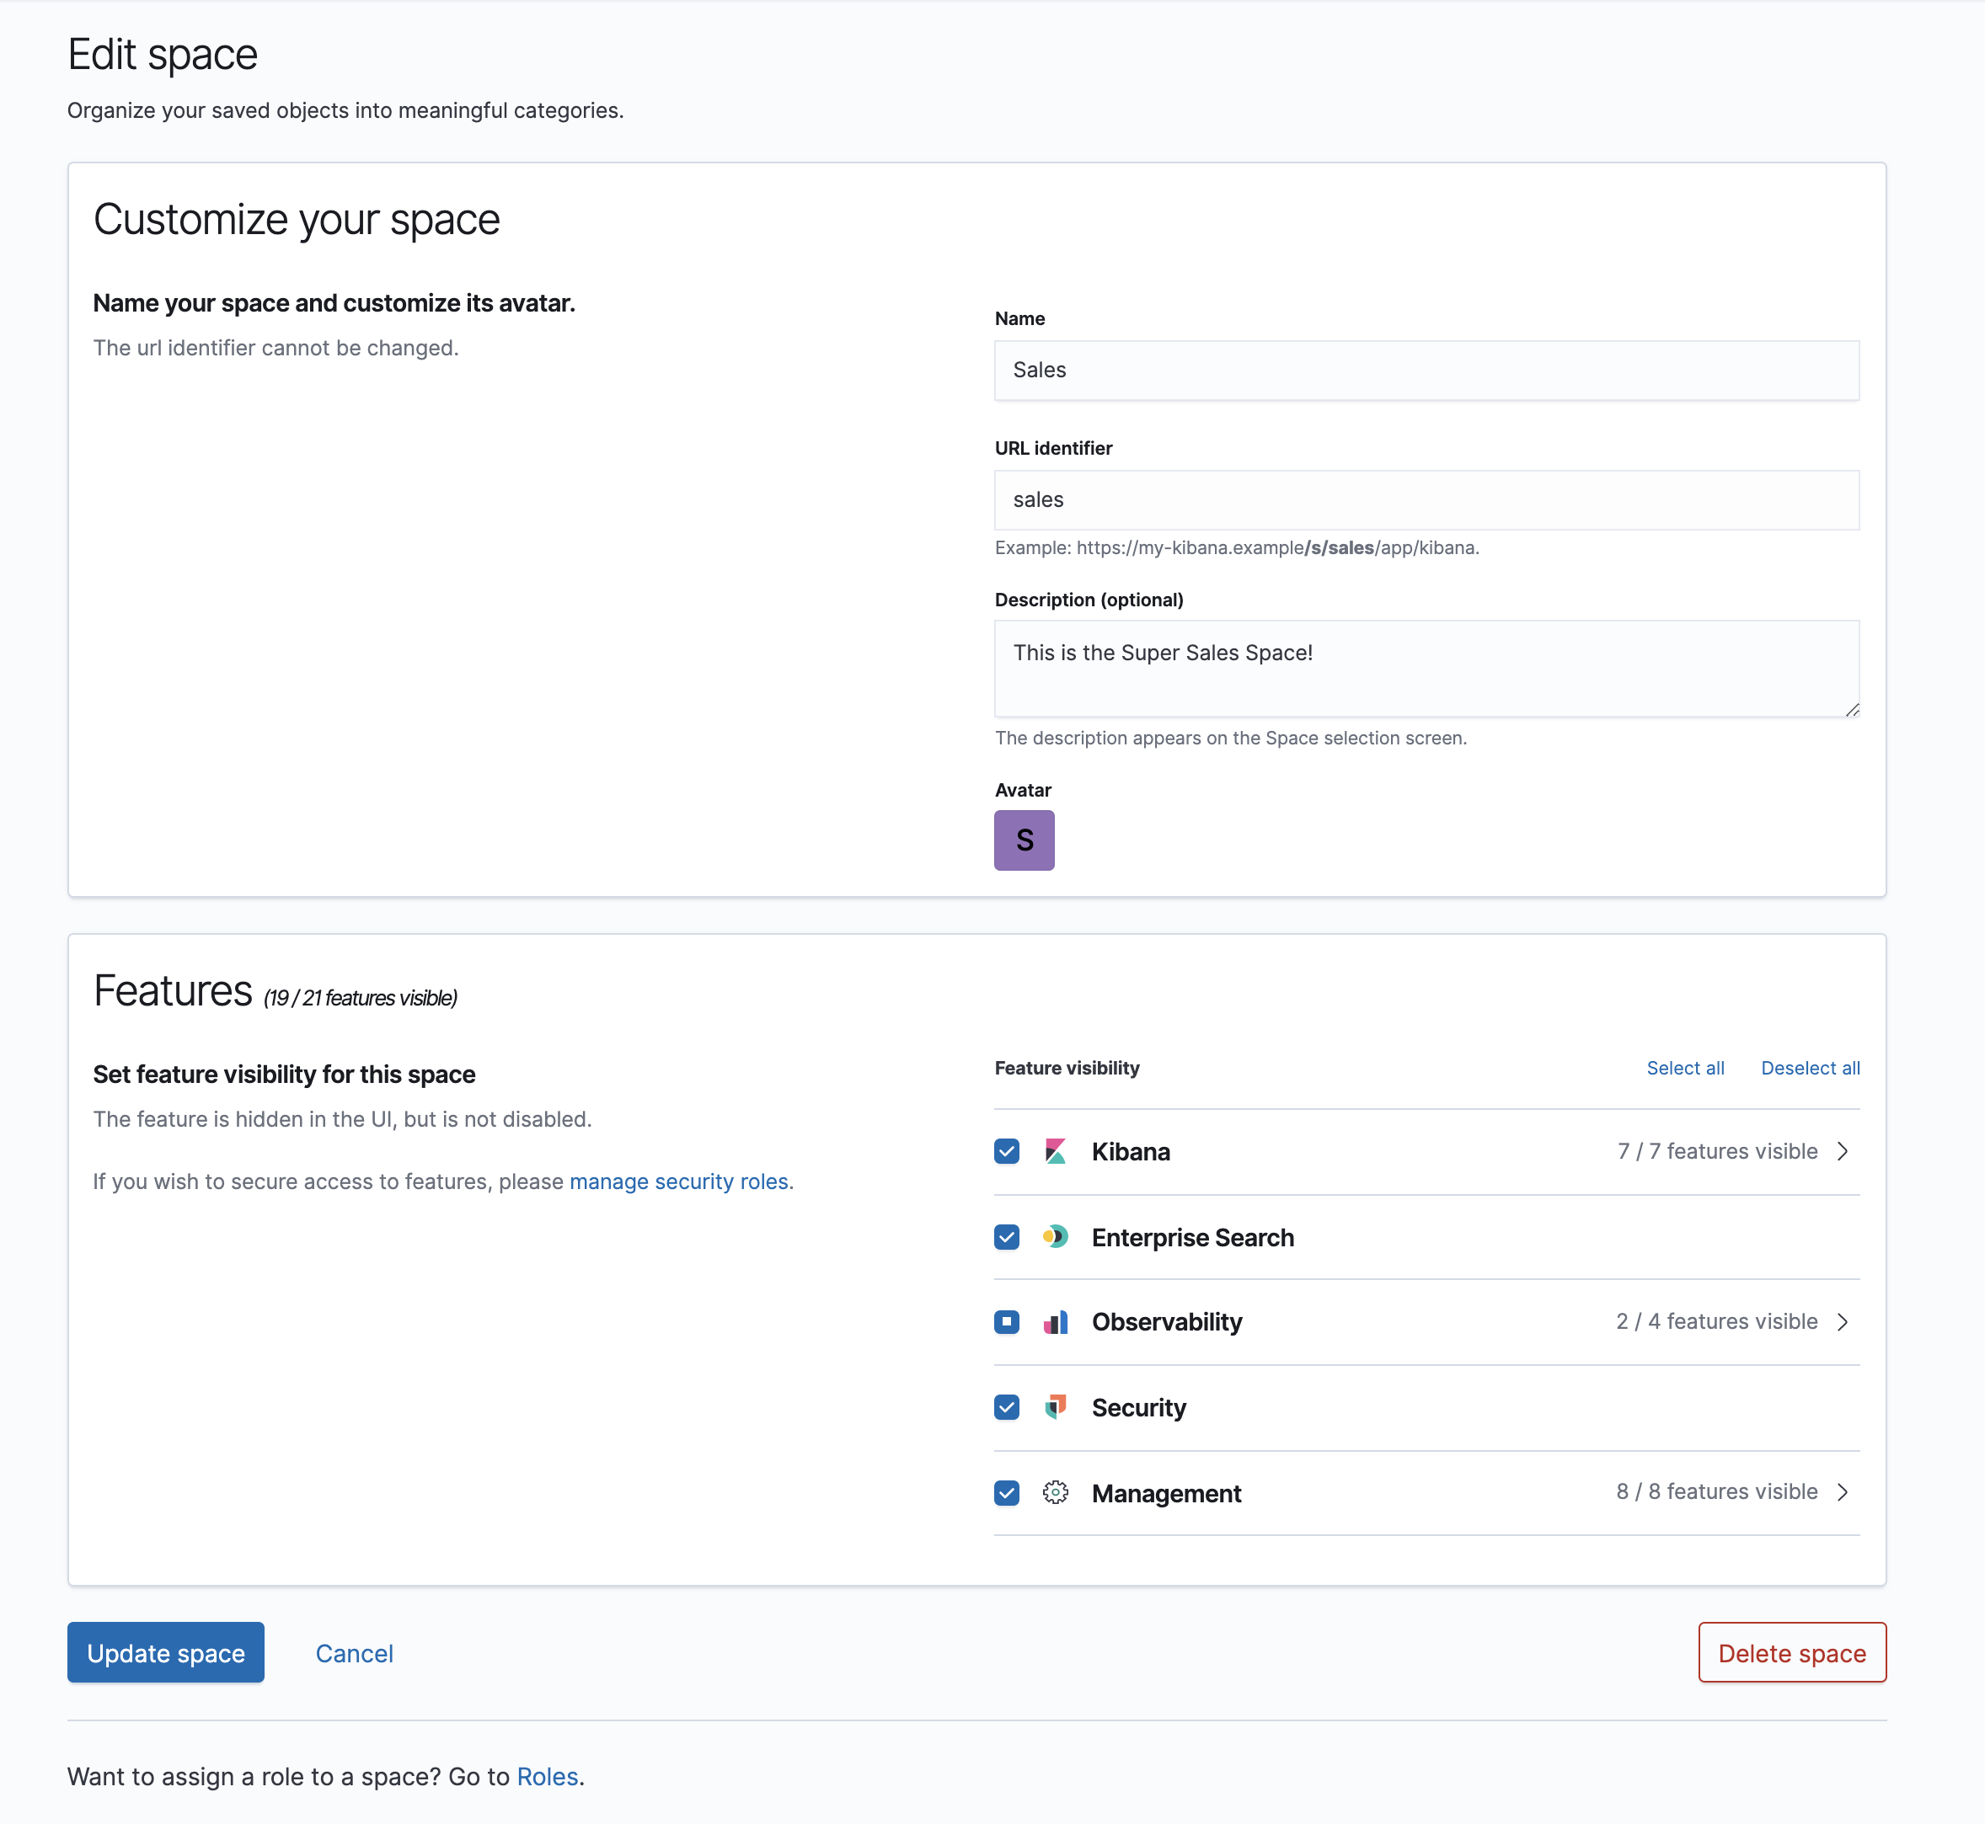Screen dimensions: 1985x1824
Task: Click the Security shield icon
Action: click(1055, 1406)
